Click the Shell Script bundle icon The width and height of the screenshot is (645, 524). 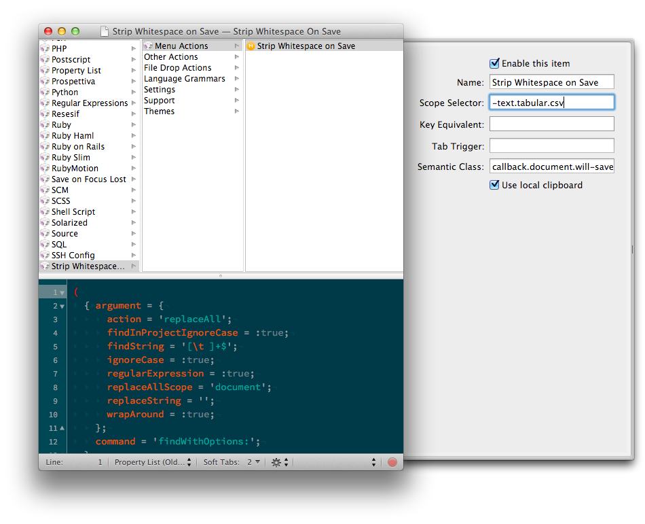(x=45, y=212)
